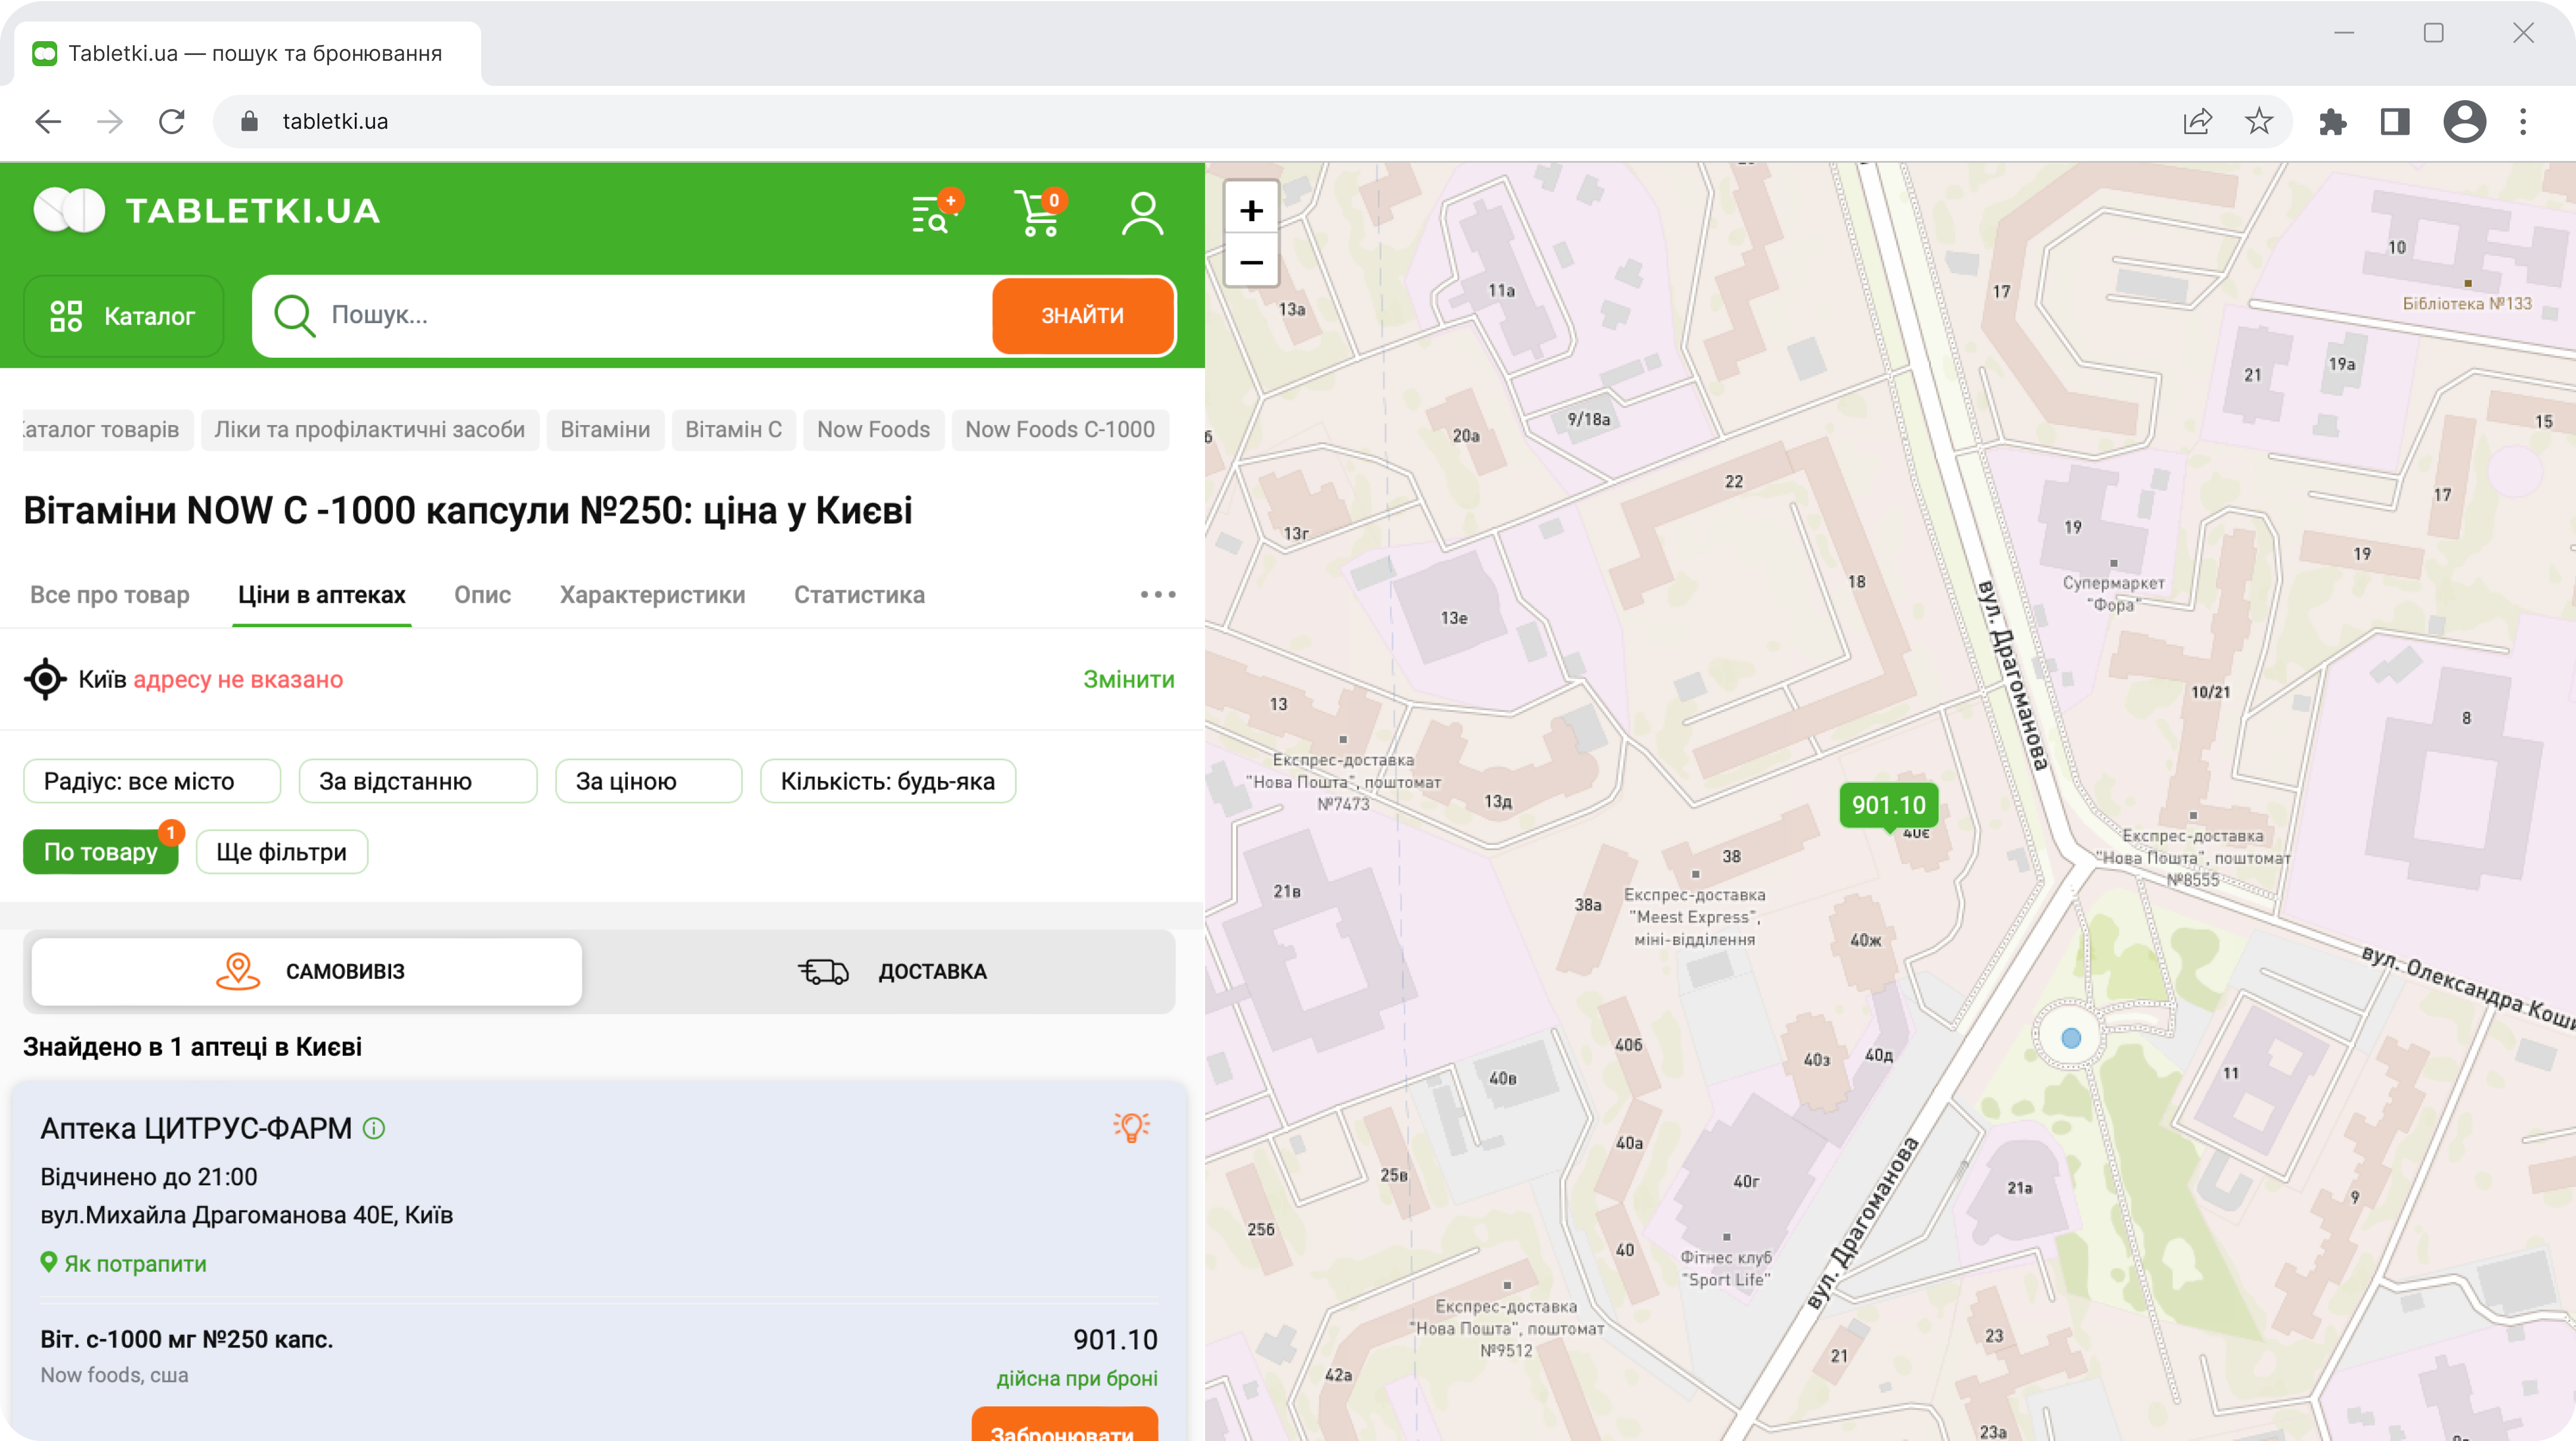This screenshot has height=1441, width=2576.
Task: Open the browser extensions puzzle icon
Action: coord(2333,121)
